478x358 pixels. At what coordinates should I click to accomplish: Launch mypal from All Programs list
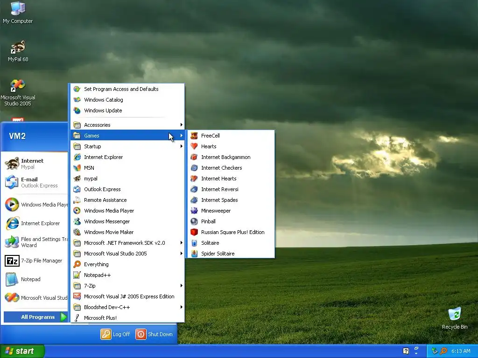[127, 179]
